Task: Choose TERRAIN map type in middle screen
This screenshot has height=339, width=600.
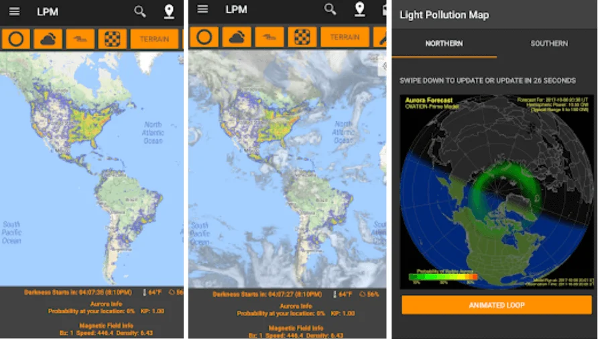Action: (345, 37)
